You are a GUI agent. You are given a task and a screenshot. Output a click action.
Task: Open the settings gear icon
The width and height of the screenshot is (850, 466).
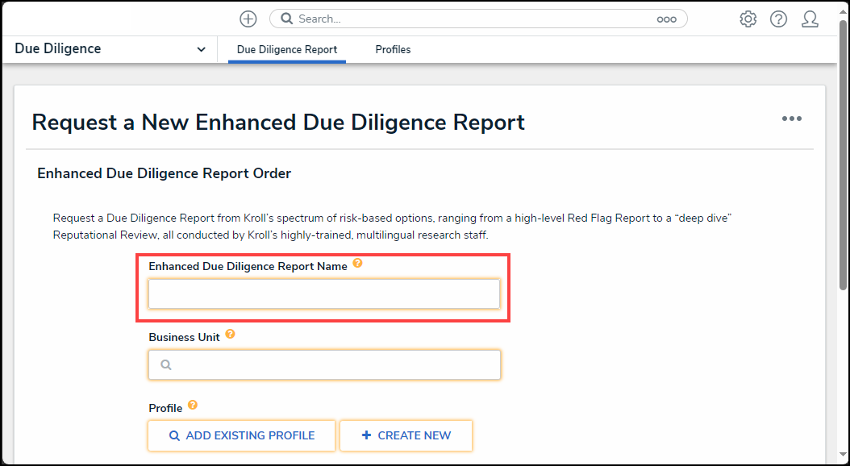(748, 19)
